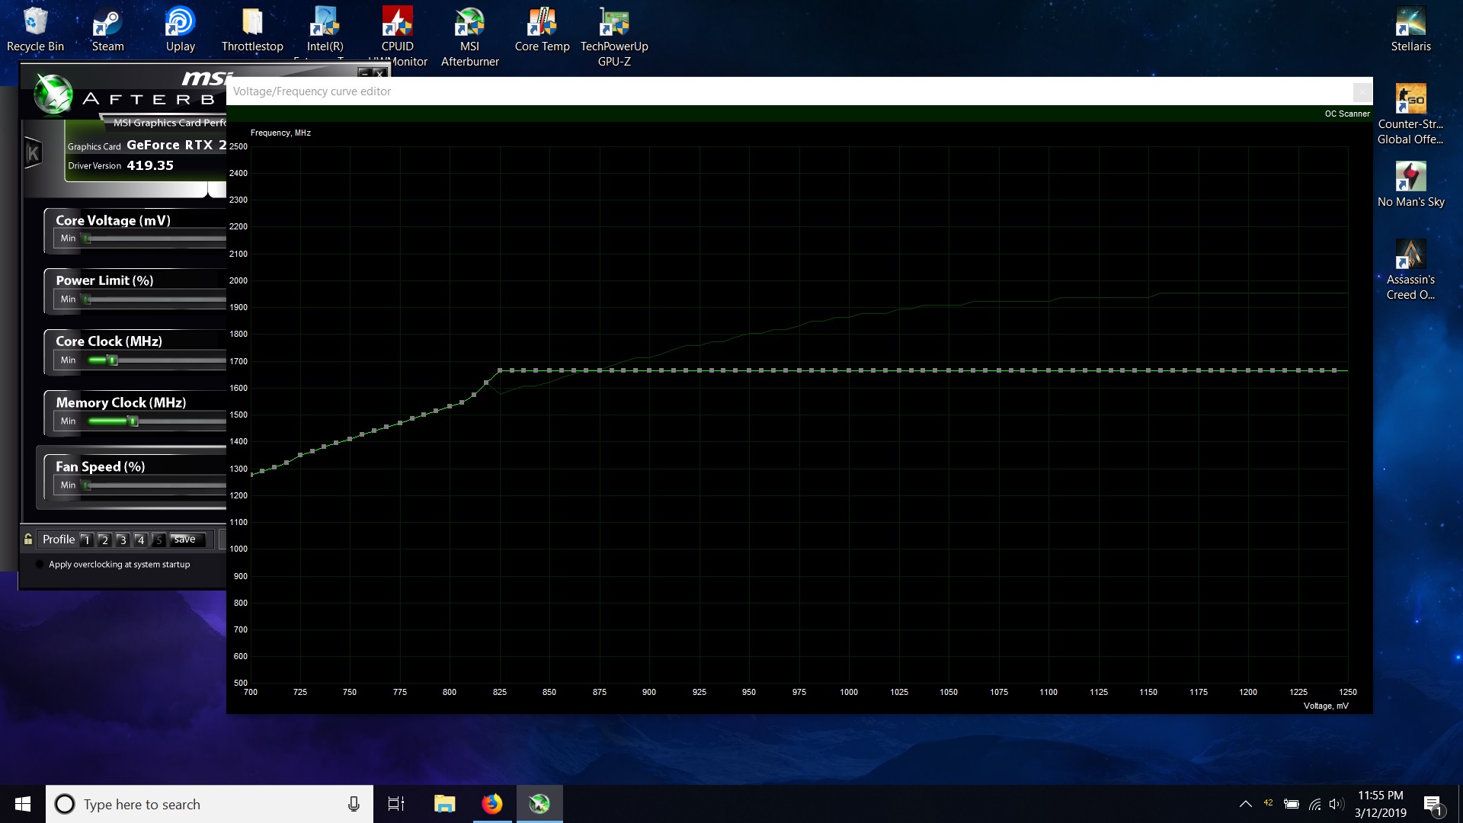The image size is (1463, 823).
Task: Click OC Scanner in the curve editor
Action: point(1346,114)
